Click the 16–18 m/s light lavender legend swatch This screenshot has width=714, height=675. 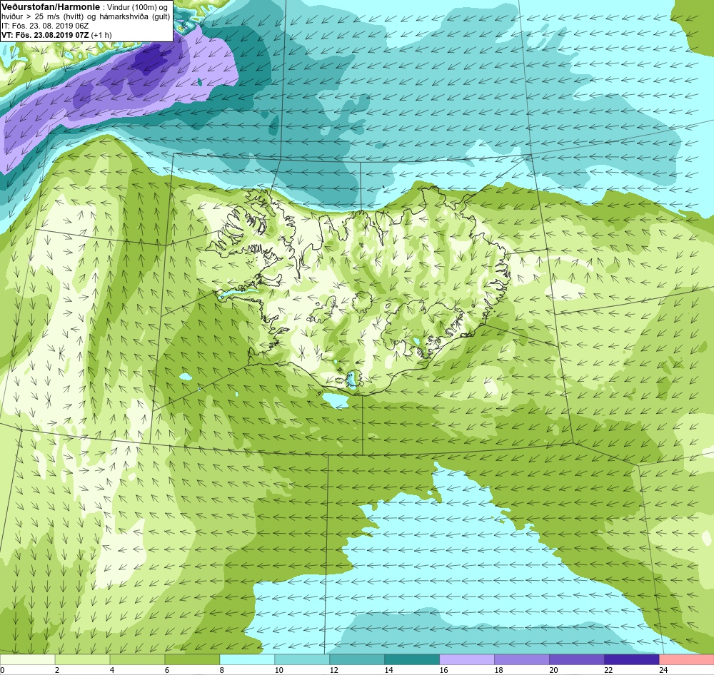pos(467,659)
